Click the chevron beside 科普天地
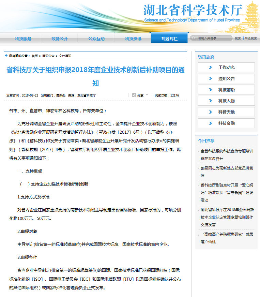Screen dimensions: 260x297 click(x=211, y=112)
